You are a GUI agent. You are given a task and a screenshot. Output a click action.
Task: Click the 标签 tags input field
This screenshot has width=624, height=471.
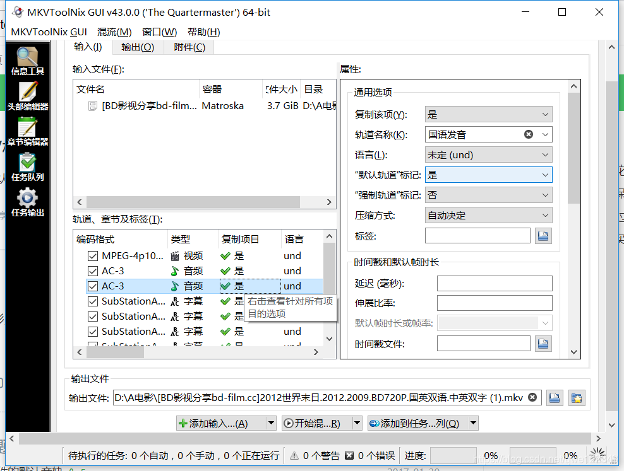477,236
